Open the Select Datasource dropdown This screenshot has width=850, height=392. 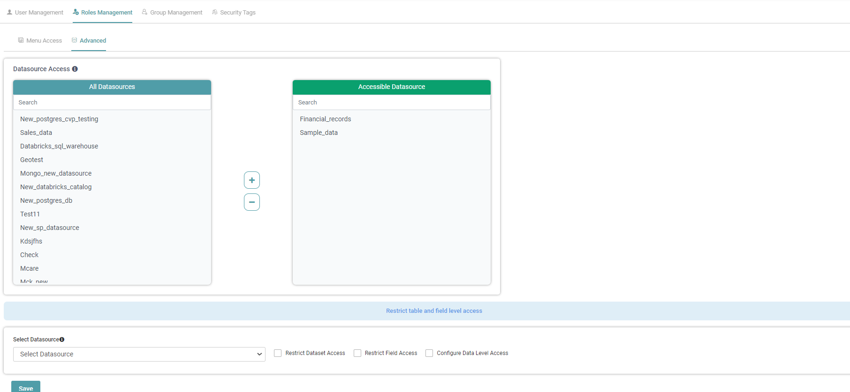click(x=139, y=354)
